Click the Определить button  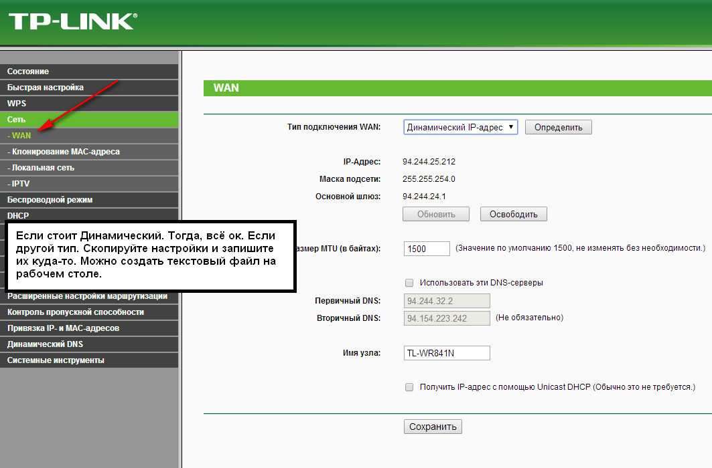tap(558, 127)
